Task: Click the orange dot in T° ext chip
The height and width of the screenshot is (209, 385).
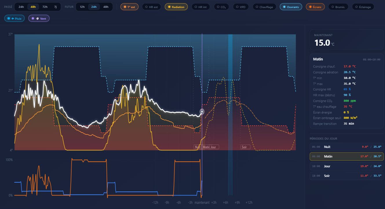Action: click(125, 7)
